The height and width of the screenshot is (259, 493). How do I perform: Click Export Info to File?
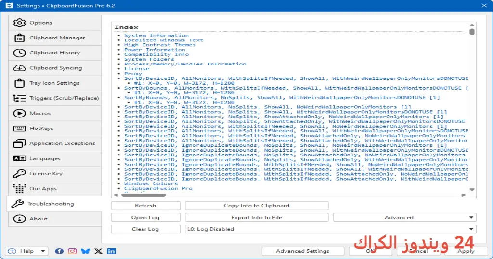click(x=257, y=217)
